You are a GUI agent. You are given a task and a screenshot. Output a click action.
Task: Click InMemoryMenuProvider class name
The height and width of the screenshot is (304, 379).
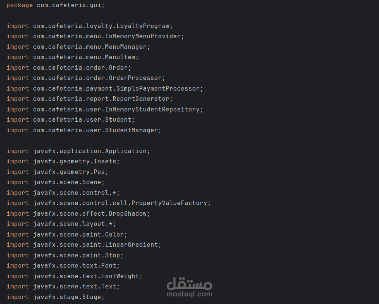point(144,36)
